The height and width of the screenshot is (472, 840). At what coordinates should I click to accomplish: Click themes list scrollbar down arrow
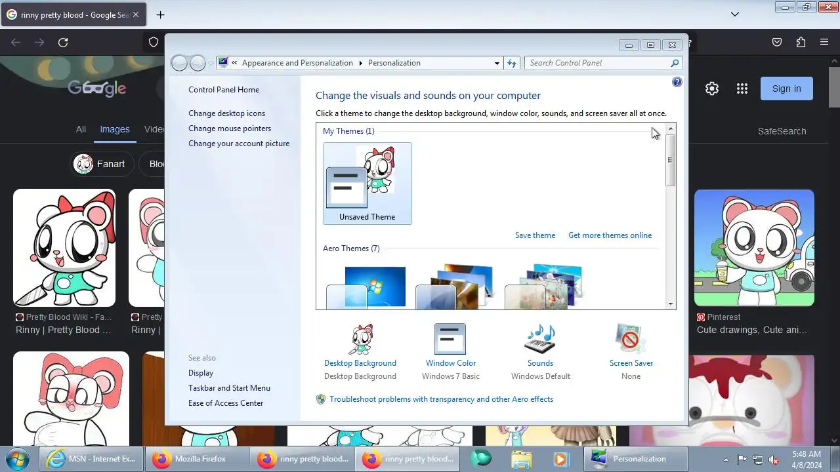671,304
